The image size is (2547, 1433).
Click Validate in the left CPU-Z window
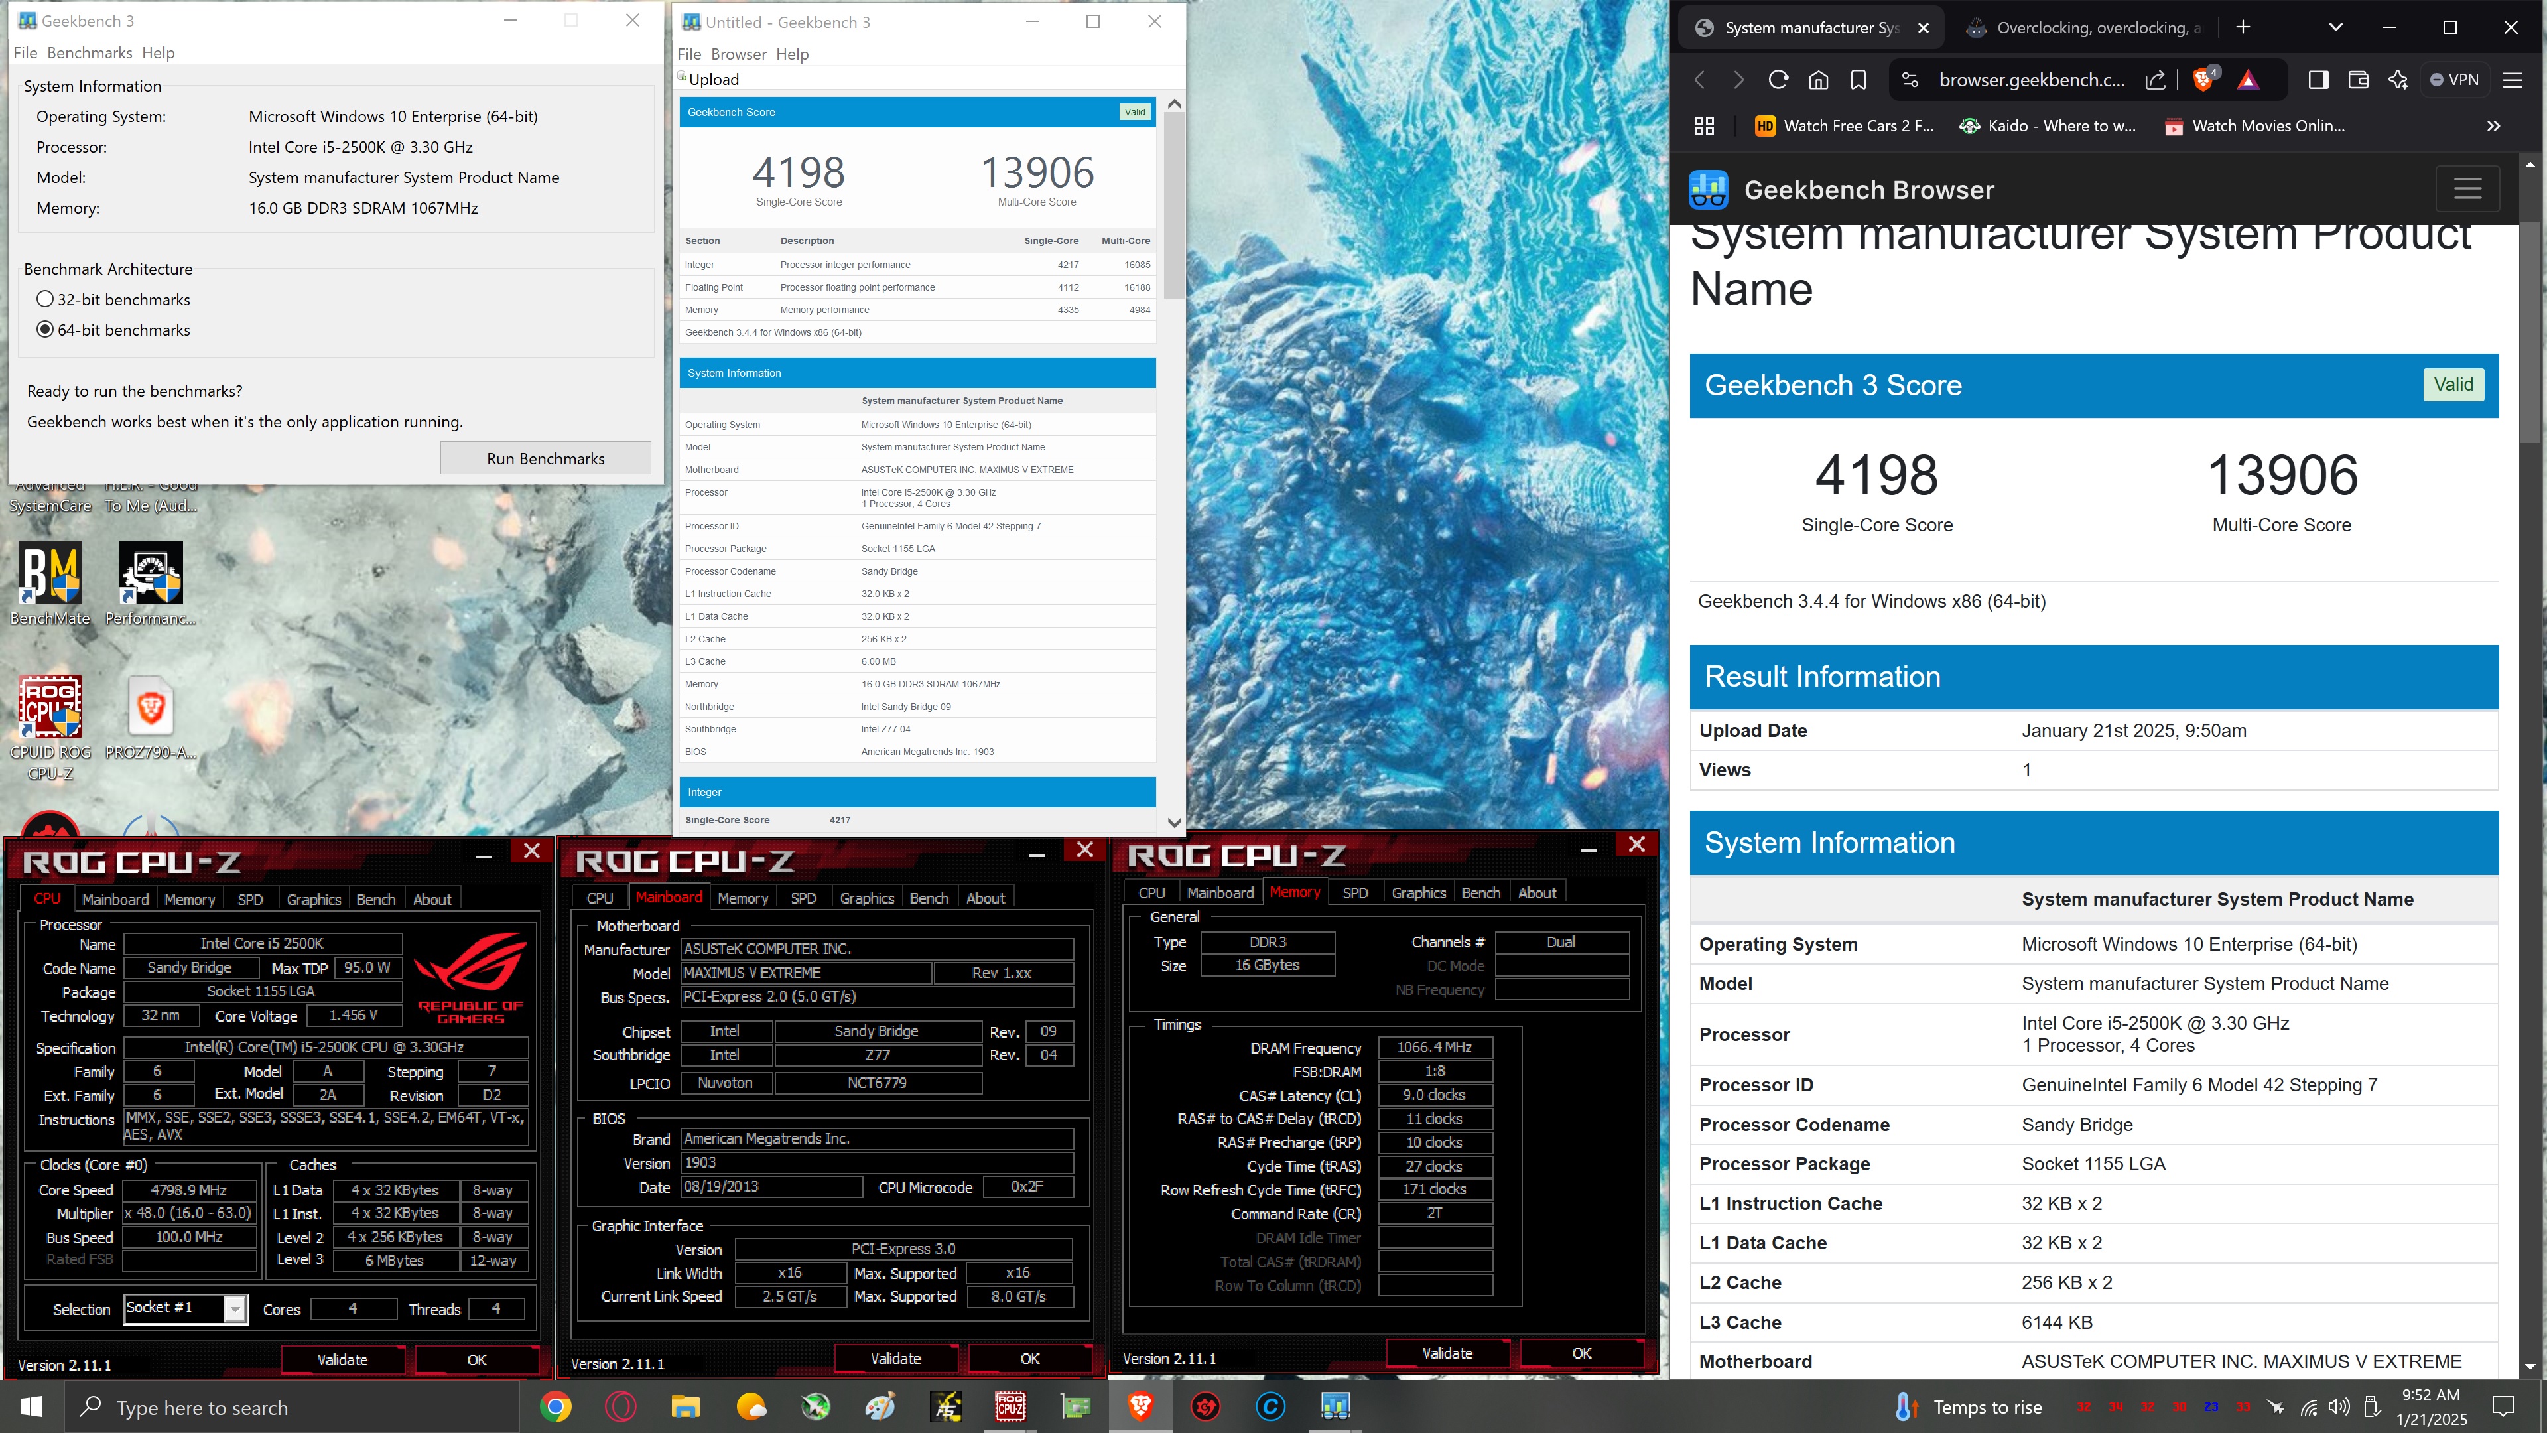(x=342, y=1360)
